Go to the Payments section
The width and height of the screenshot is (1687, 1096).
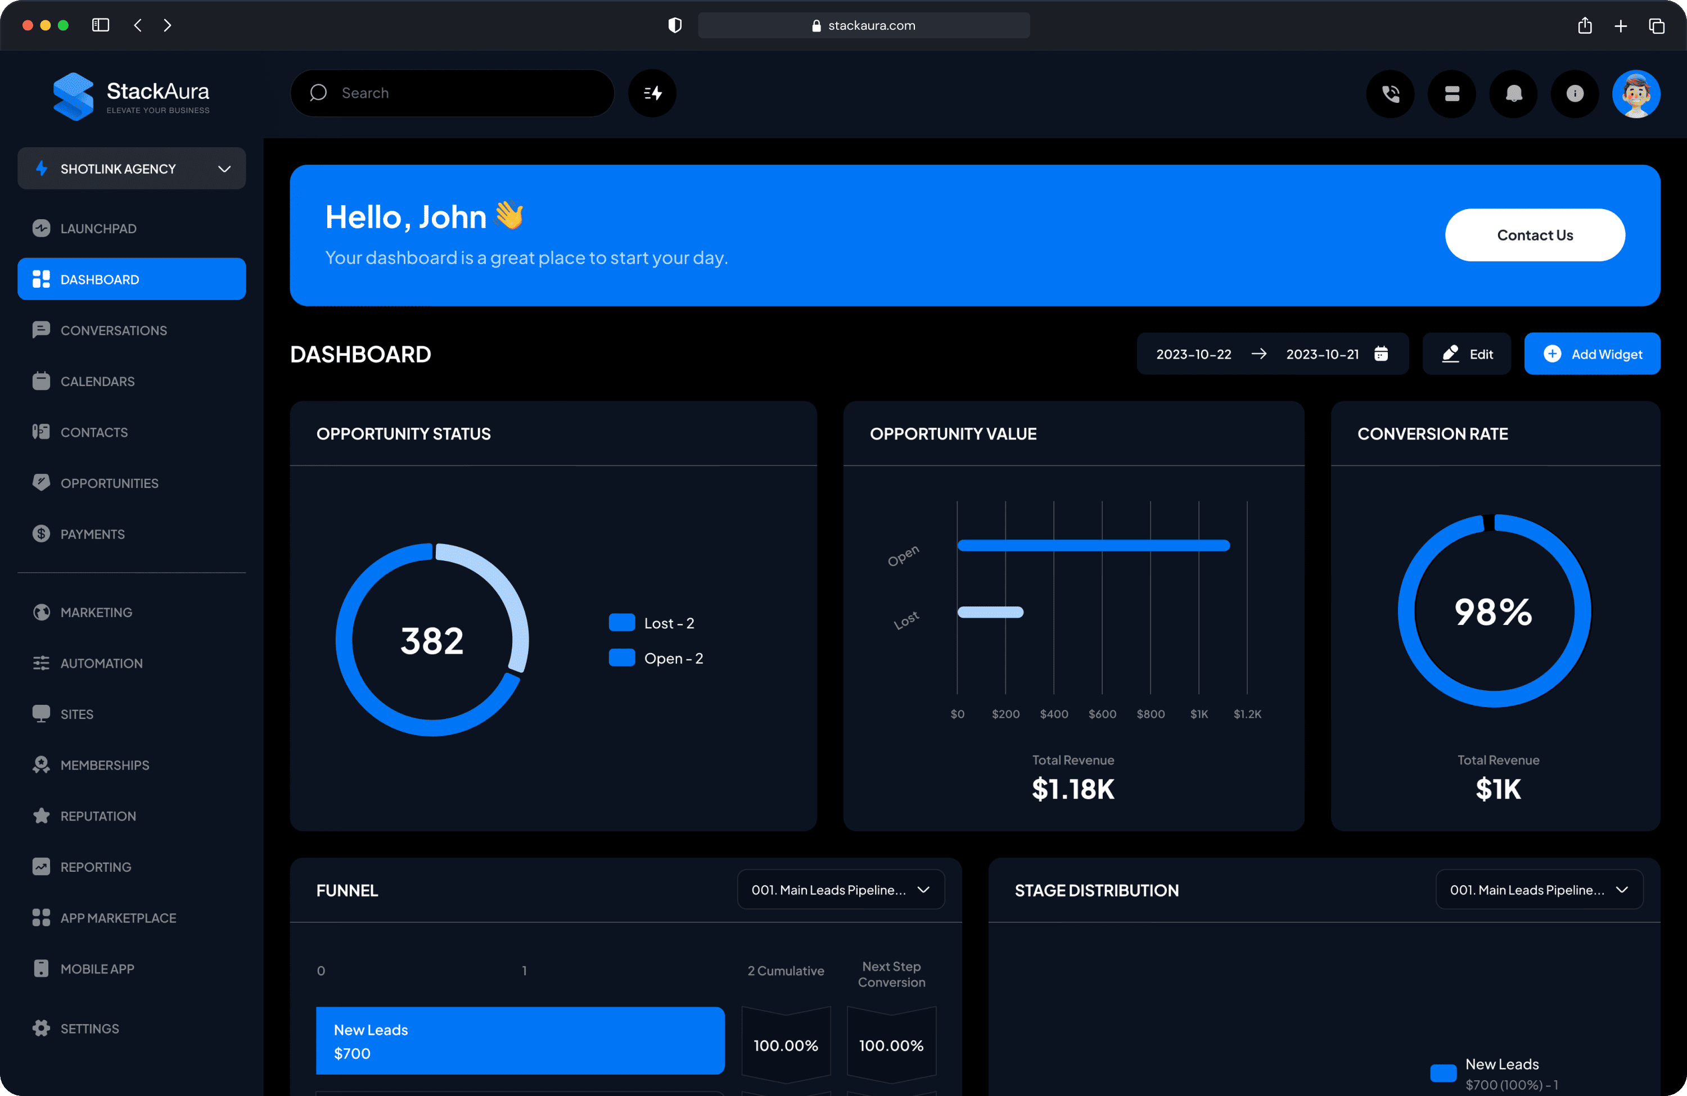(x=92, y=533)
